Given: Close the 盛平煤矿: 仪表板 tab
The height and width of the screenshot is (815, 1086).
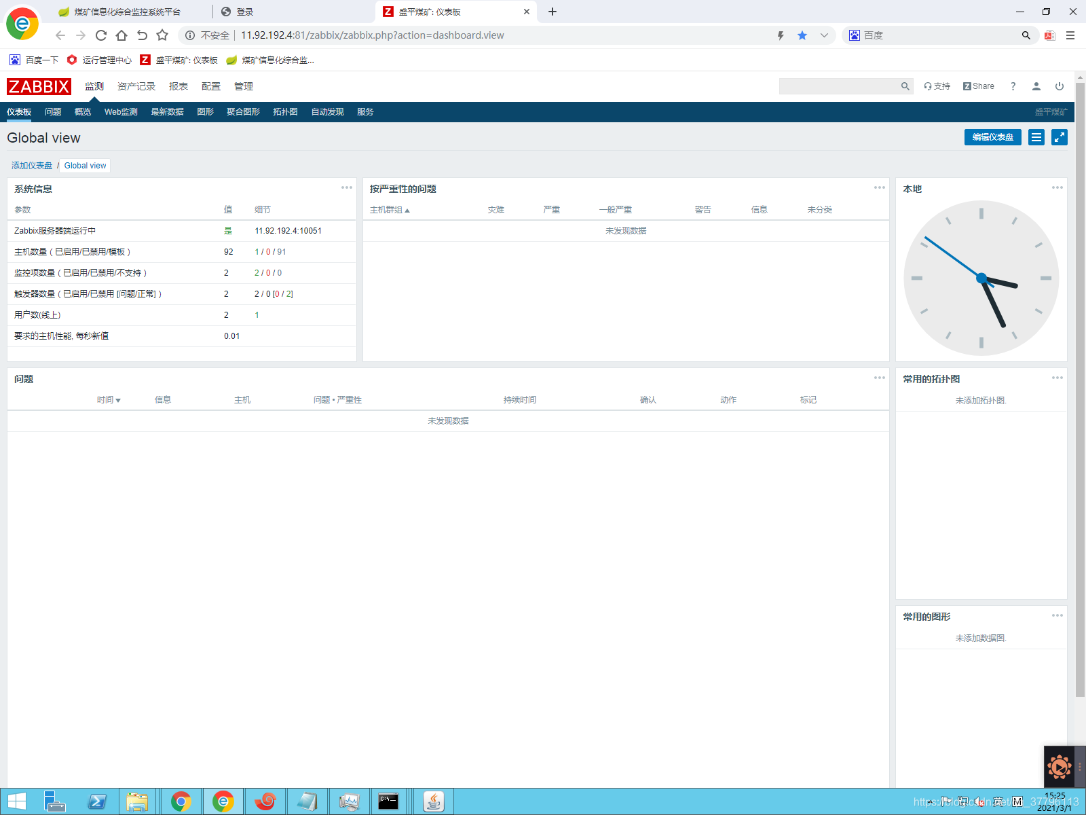Looking at the screenshot, I should click(x=527, y=12).
